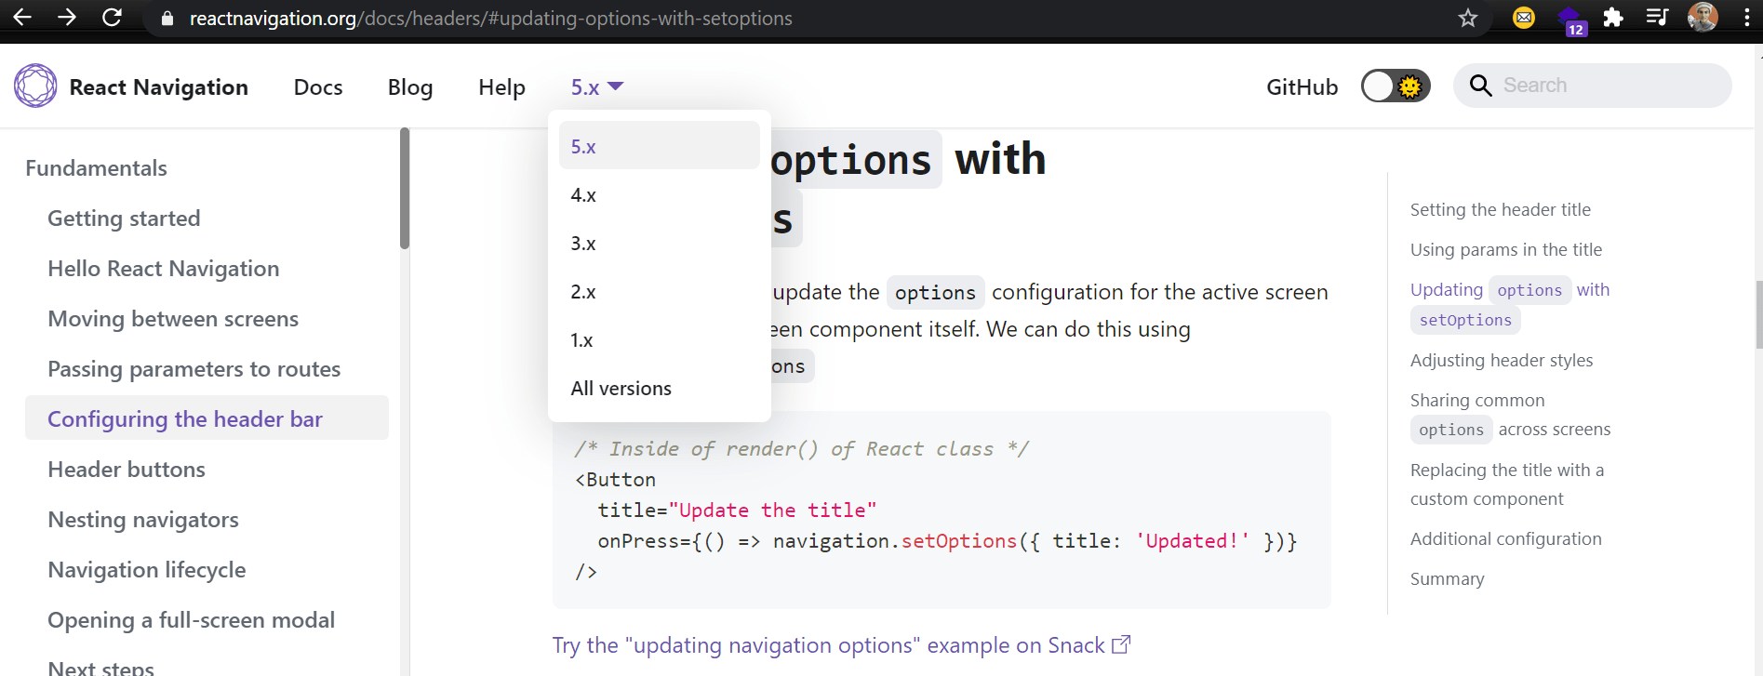Open Next steps in sidebar
This screenshot has width=1763, height=676.
coord(101,668)
